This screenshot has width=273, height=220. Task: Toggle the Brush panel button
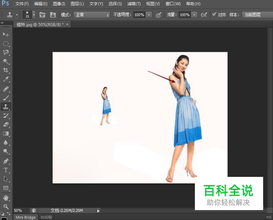pos(42,15)
